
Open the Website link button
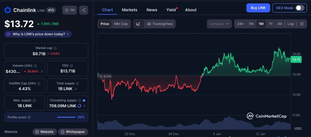point(45,132)
